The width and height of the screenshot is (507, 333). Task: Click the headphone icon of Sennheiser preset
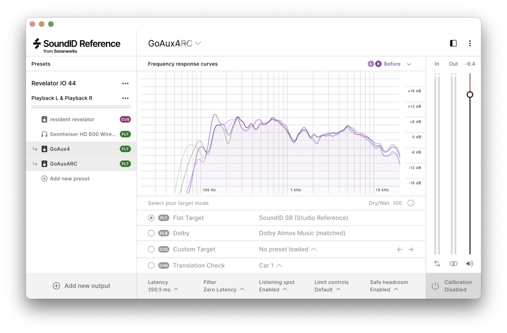44,134
